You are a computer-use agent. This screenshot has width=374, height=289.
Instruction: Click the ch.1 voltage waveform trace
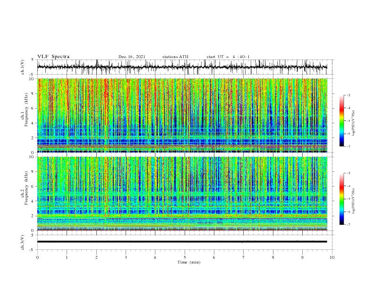click(182, 67)
